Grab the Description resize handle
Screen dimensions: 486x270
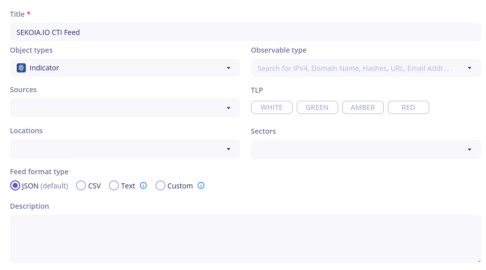pyautogui.click(x=478, y=260)
